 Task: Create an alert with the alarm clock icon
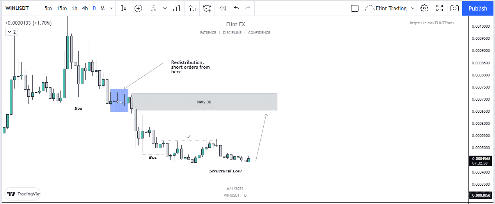[207, 8]
